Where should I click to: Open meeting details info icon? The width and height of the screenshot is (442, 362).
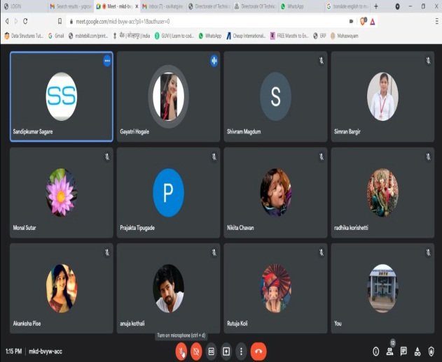click(x=376, y=352)
